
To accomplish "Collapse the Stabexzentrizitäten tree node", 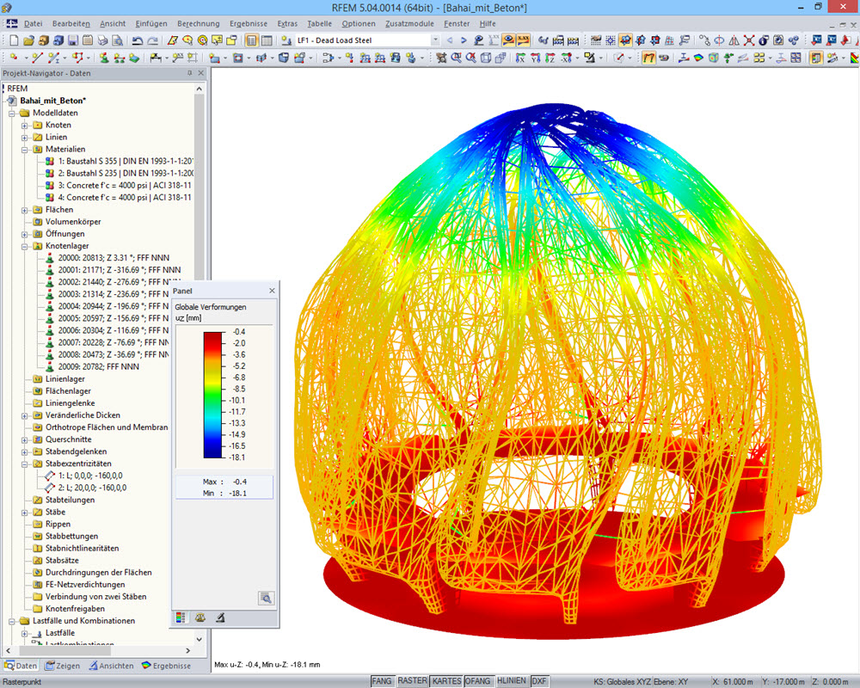I will point(25,464).
